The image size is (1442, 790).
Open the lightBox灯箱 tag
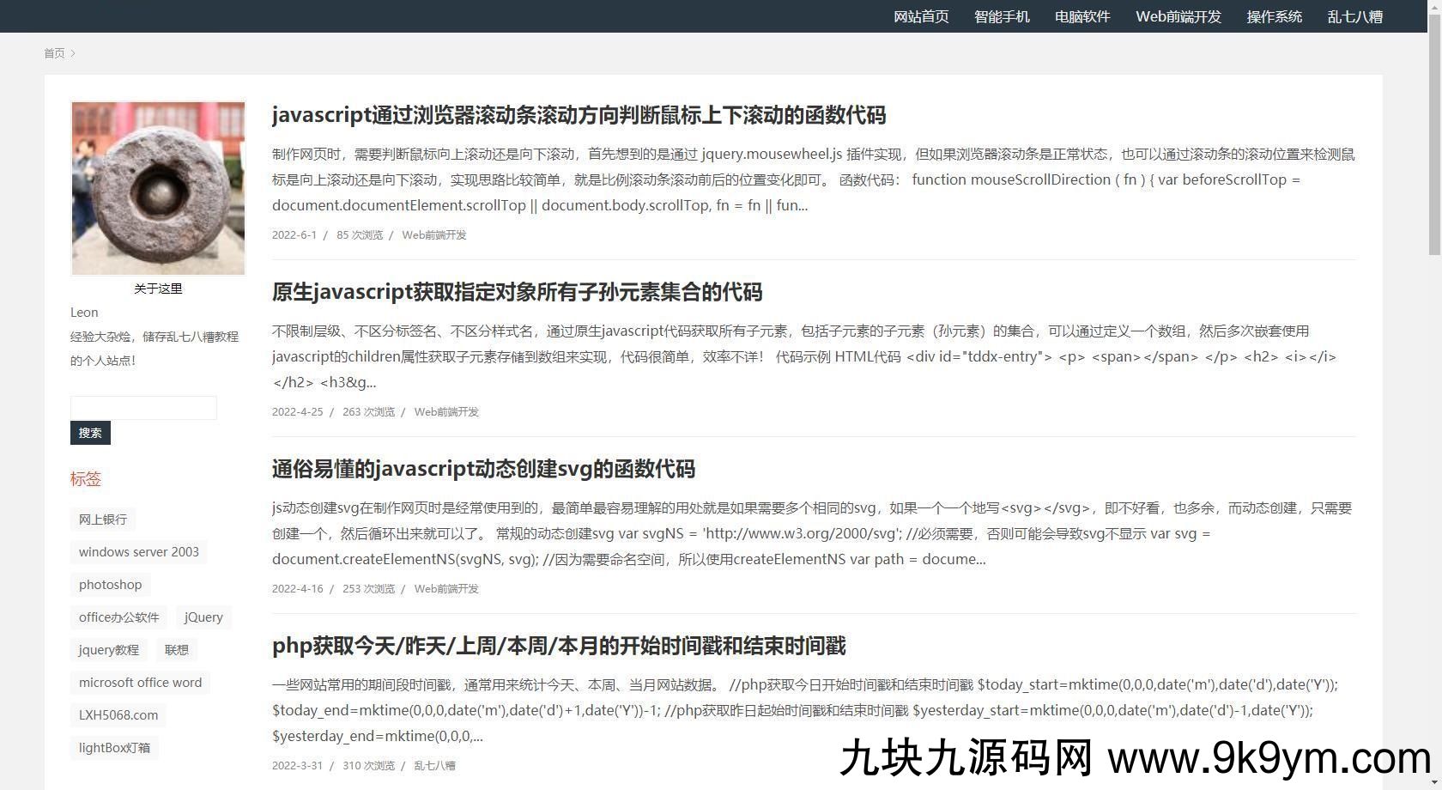click(x=114, y=748)
